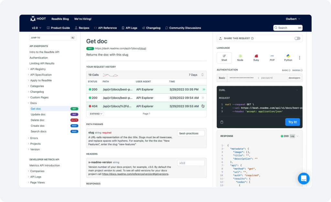Click the arrows on the 09:54 AM row
The height and width of the screenshot is (202, 331).
pyautogui.click(x=203, y=98)
